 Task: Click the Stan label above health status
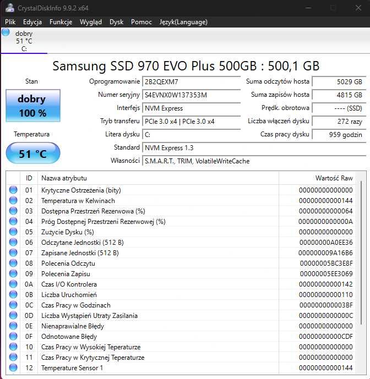32,81
